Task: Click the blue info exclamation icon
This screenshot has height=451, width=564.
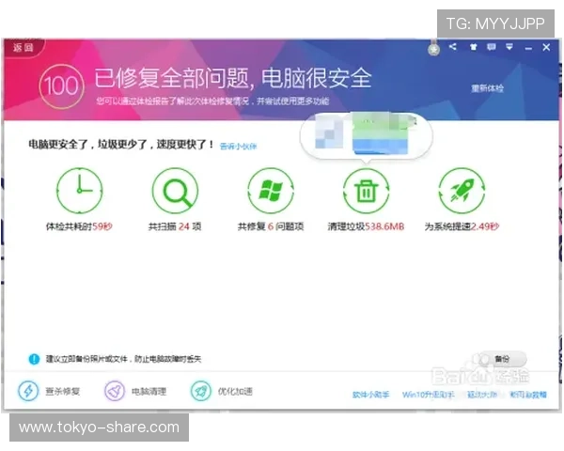Action: pos(34,359)
